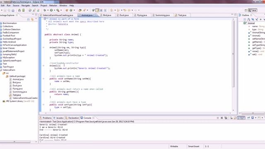Click the editor vertical scrollbar
This screenshot has height=149, width=265.
coord(234,54)
